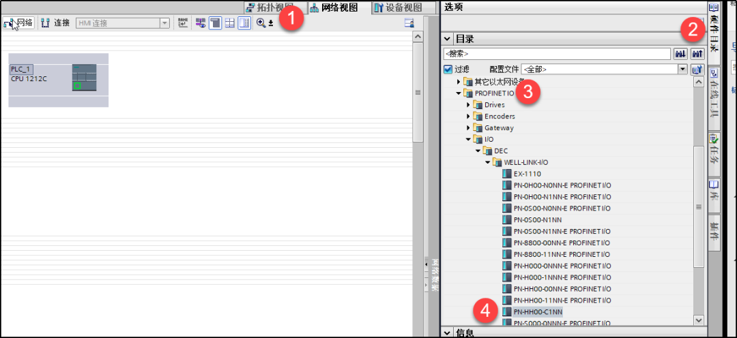Click the green PROFINET port on PLC_1
737x338 pixels.
(77, 86)
